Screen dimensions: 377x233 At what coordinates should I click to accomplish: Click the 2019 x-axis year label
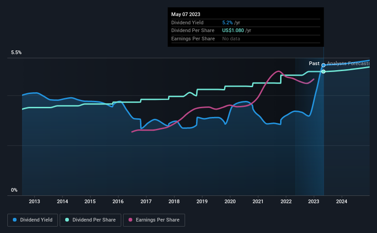(202, 201)
